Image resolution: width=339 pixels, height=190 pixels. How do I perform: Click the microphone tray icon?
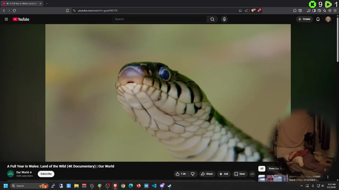click(x=313, y=186)
